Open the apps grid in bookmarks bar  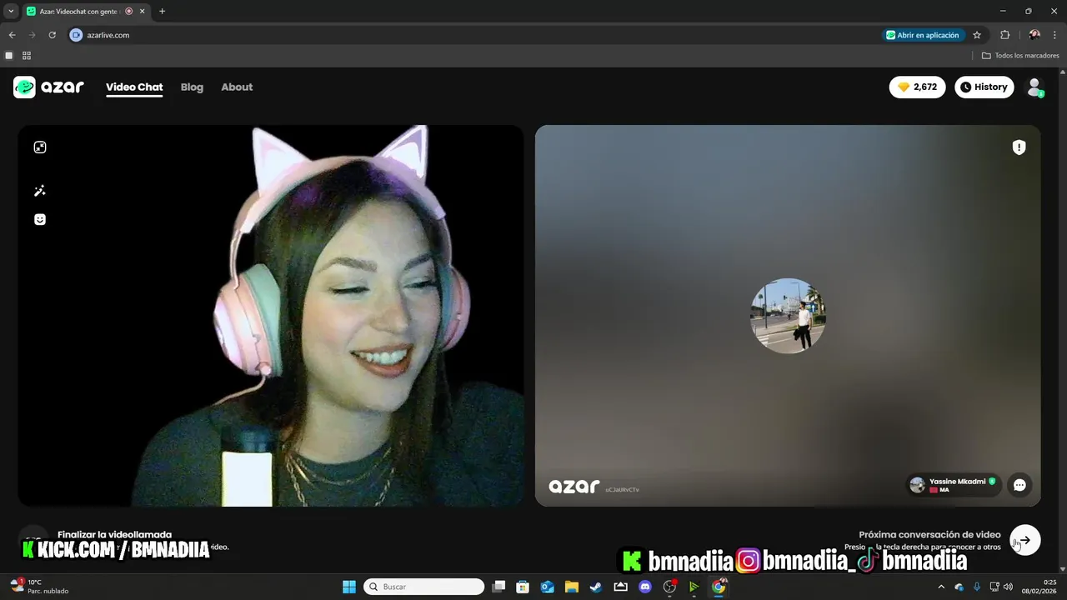tap(27, 56)
